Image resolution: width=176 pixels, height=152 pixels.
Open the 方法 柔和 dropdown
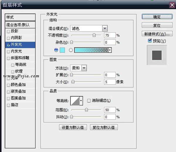tap(78, 68)
